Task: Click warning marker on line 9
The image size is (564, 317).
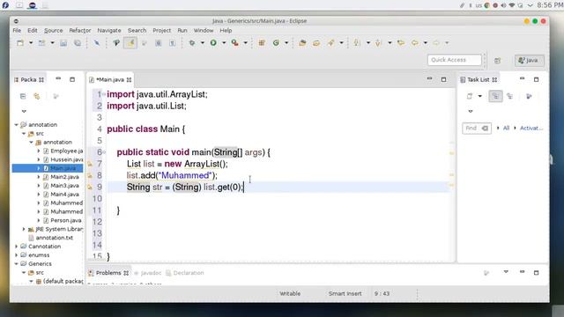Action: pos(90,188)
